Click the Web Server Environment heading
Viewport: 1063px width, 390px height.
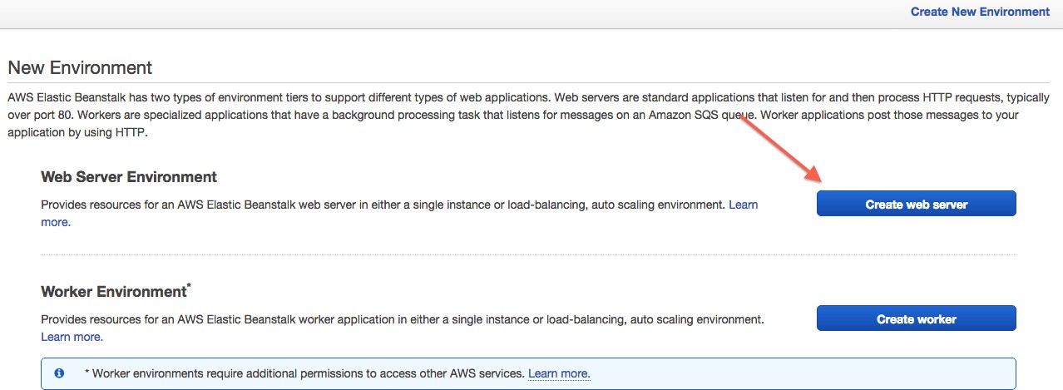pyautogui.click(x=129, y=177)
